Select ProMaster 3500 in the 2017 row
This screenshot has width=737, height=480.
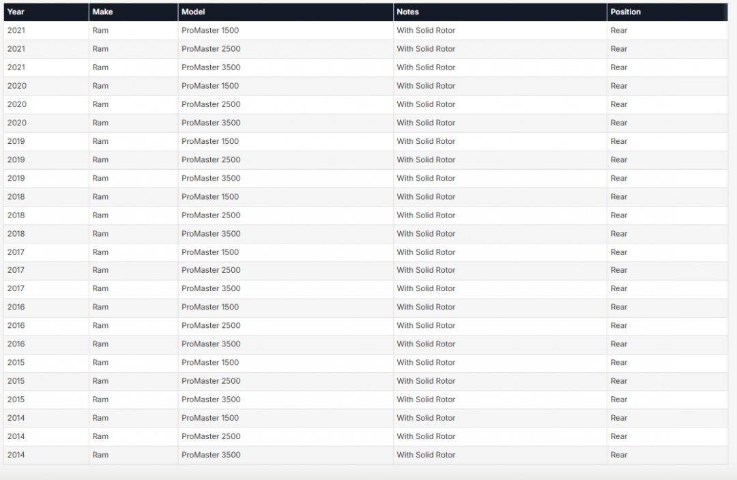[211, 288]
